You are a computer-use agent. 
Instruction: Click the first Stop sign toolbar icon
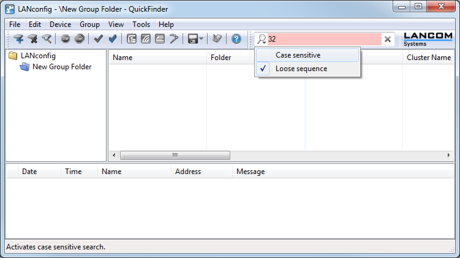pyautogui.click(x=66, y=39)
